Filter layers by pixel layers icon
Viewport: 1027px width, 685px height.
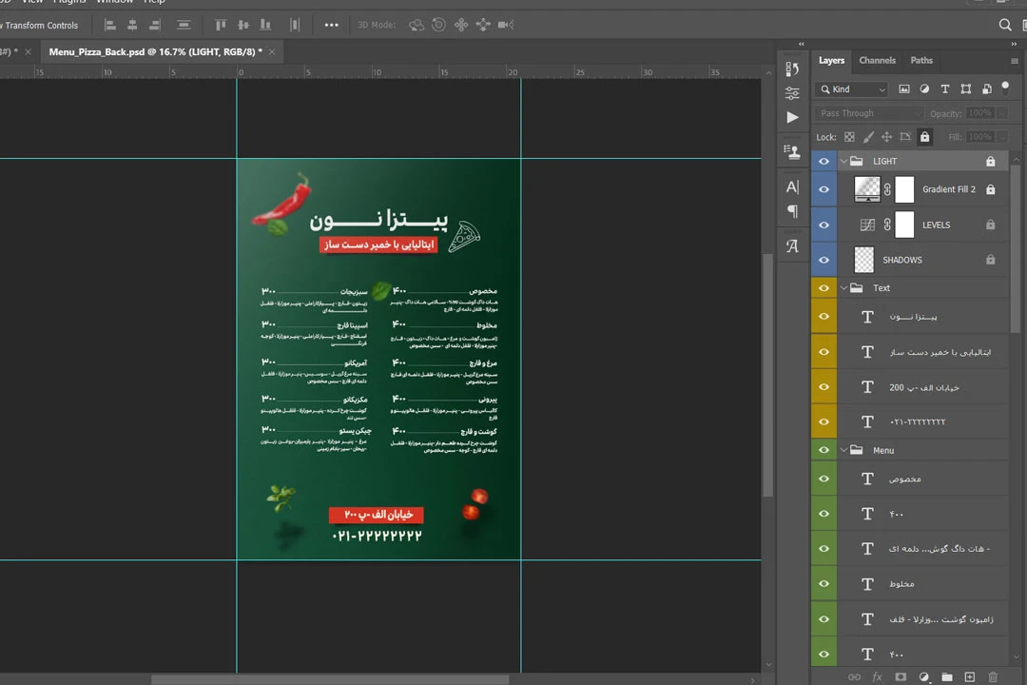click(904, 89)
